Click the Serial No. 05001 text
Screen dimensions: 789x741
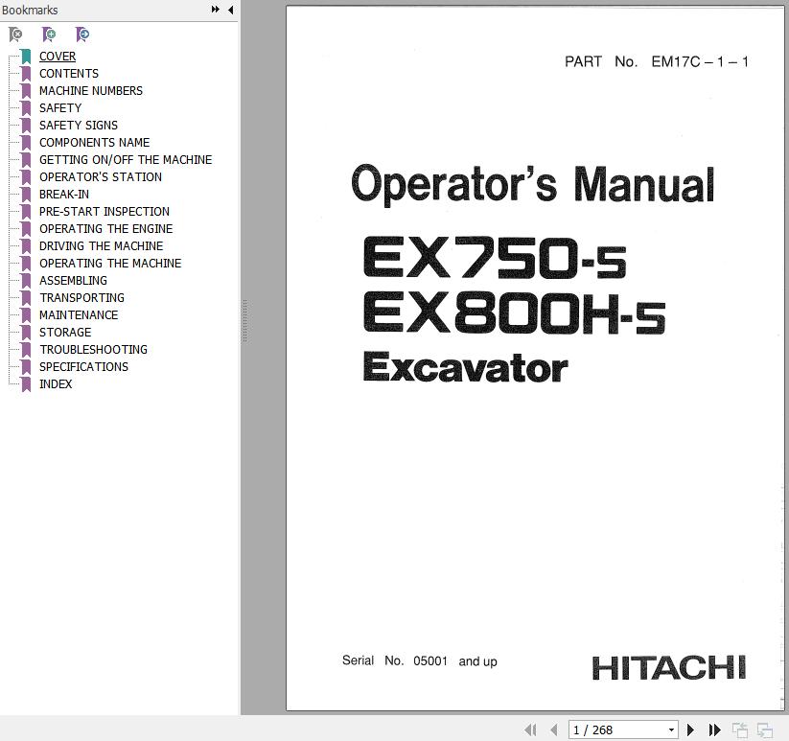(420, 660)
